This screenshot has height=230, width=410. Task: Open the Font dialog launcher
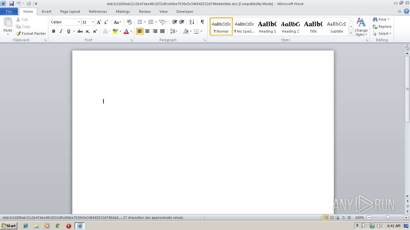pos(132,40)
